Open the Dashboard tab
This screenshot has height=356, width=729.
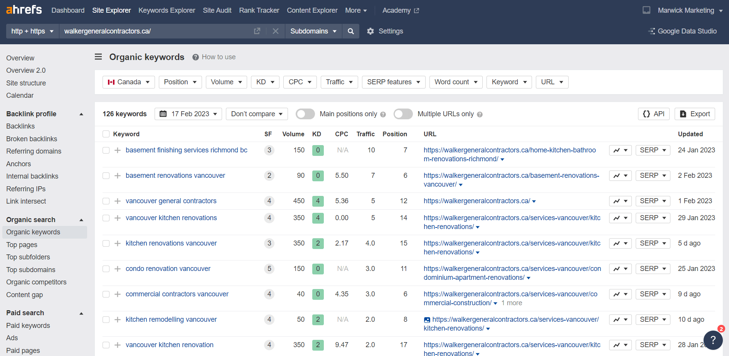[x=68, y=10]
